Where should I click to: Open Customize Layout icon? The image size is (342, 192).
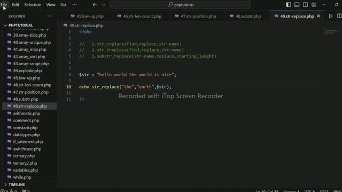click(314, 5)
